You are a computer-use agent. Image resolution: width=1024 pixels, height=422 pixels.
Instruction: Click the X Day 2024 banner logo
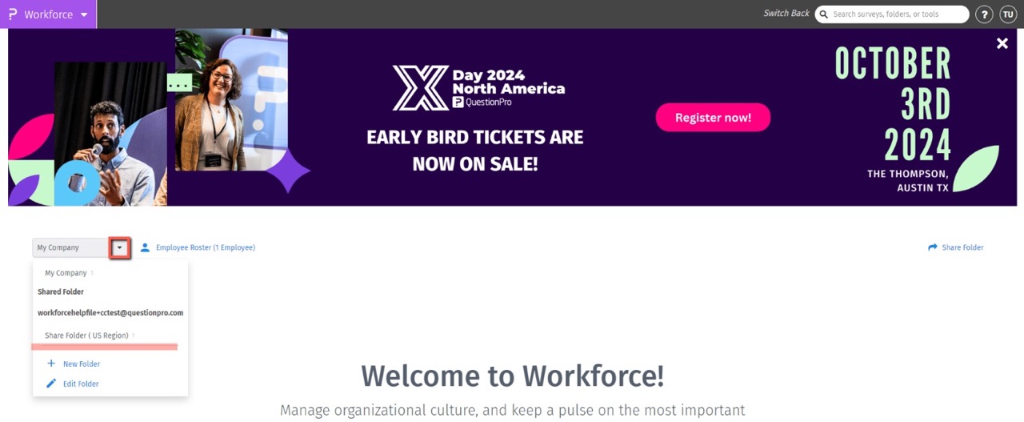[478, 87]
